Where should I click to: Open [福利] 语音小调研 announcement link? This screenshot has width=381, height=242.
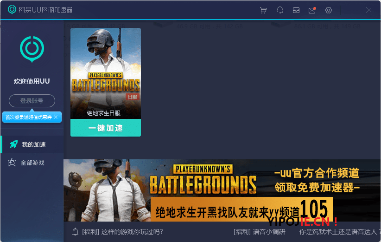(x=307, y=232)
